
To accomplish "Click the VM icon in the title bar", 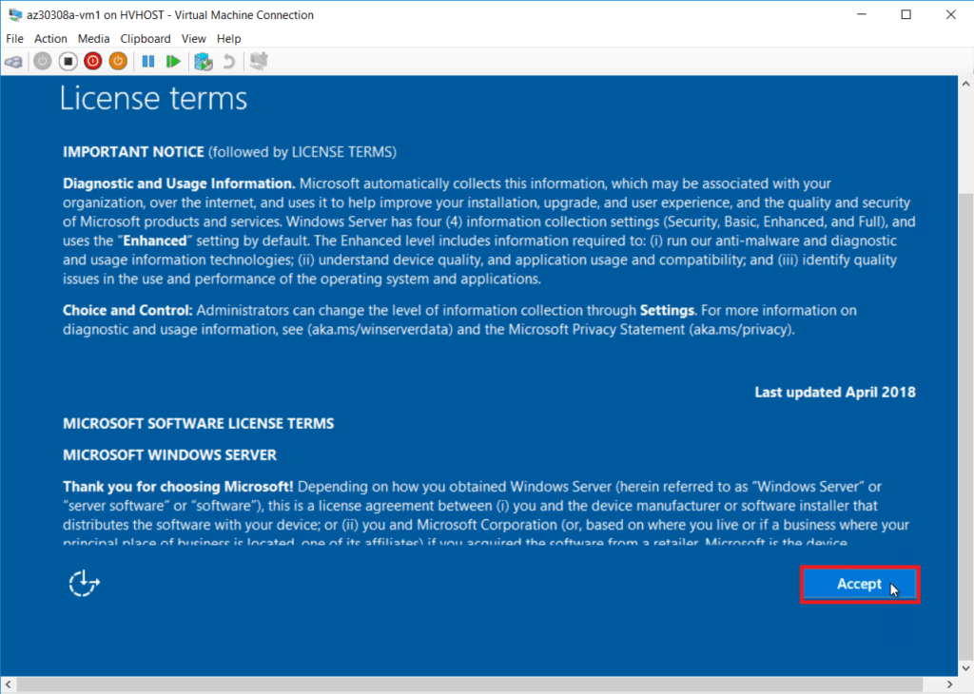I will (13, 14).
